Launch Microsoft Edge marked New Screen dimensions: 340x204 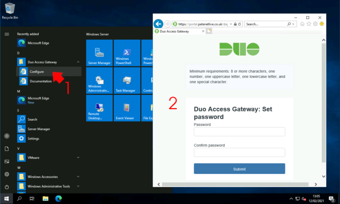[49, 100]
